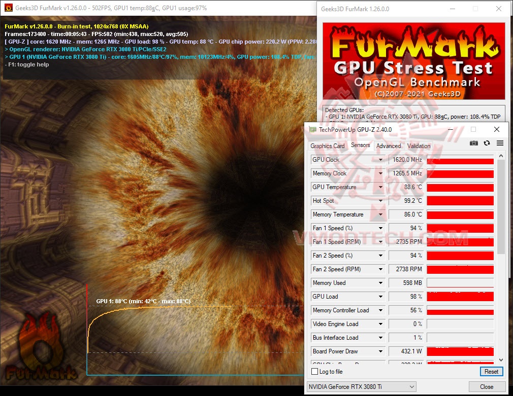513x396 pixels.
Task: Click the Memory Used history graph
Action: (460, 283)
